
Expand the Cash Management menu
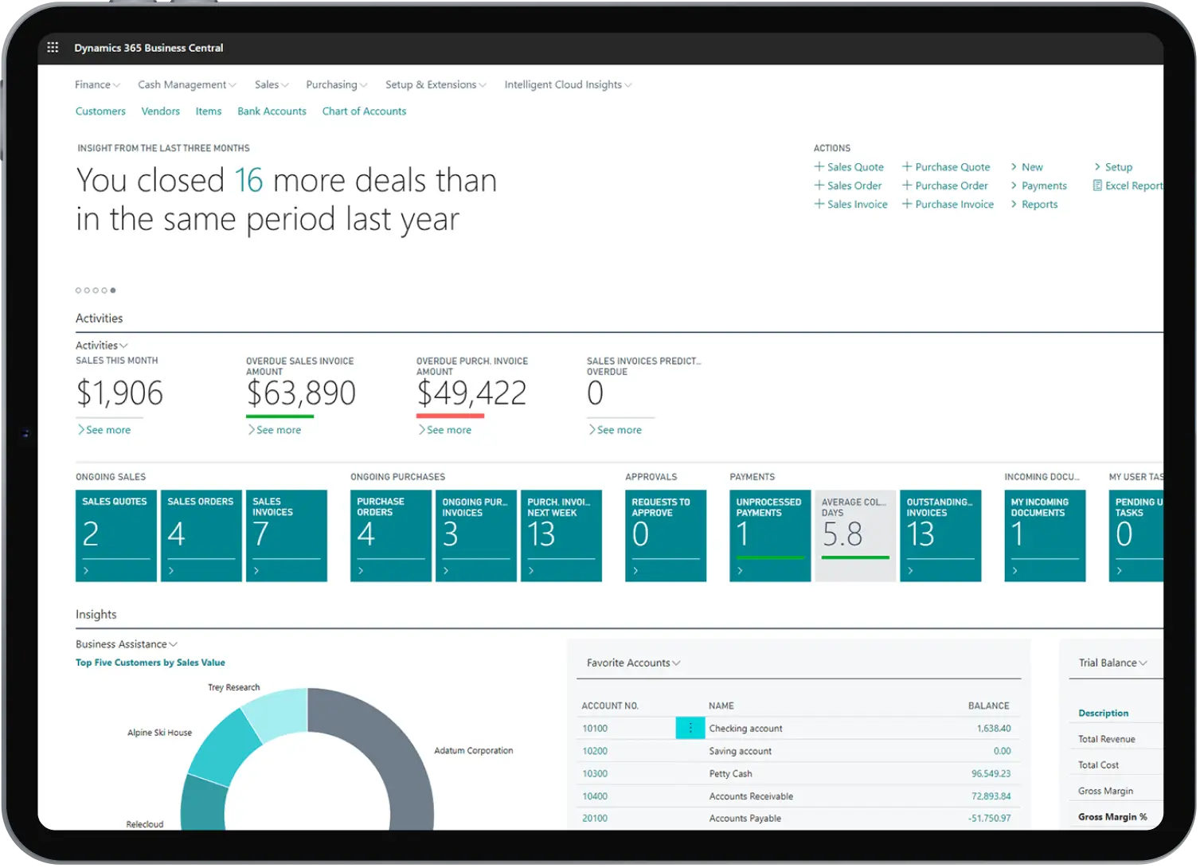pos(187,84)
